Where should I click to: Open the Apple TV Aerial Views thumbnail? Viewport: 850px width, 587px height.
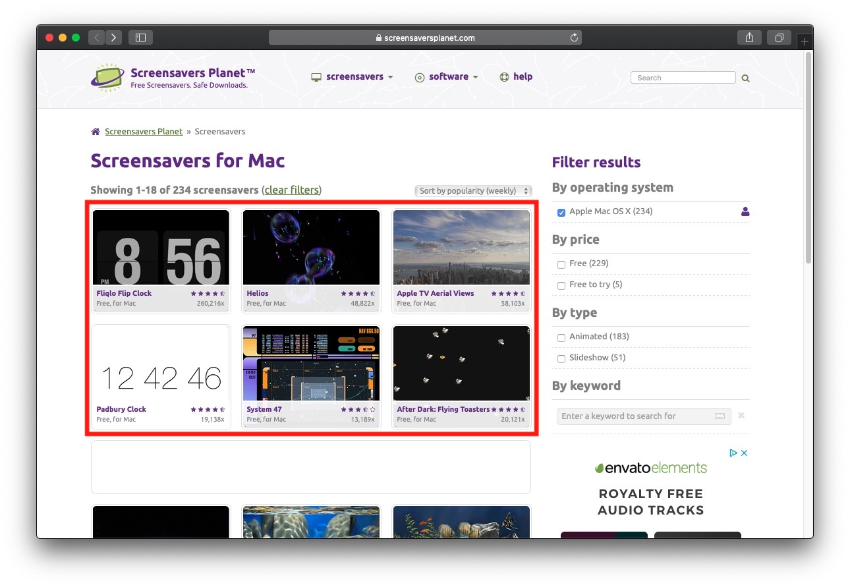[461, 248]
